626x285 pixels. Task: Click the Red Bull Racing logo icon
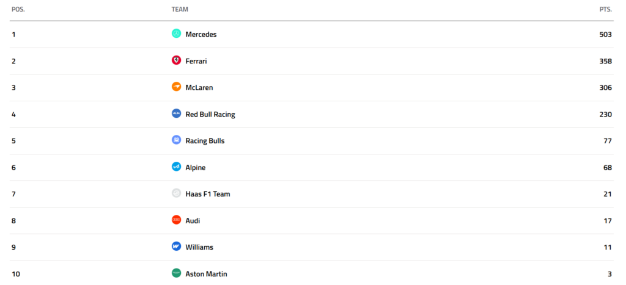(176, 114)
